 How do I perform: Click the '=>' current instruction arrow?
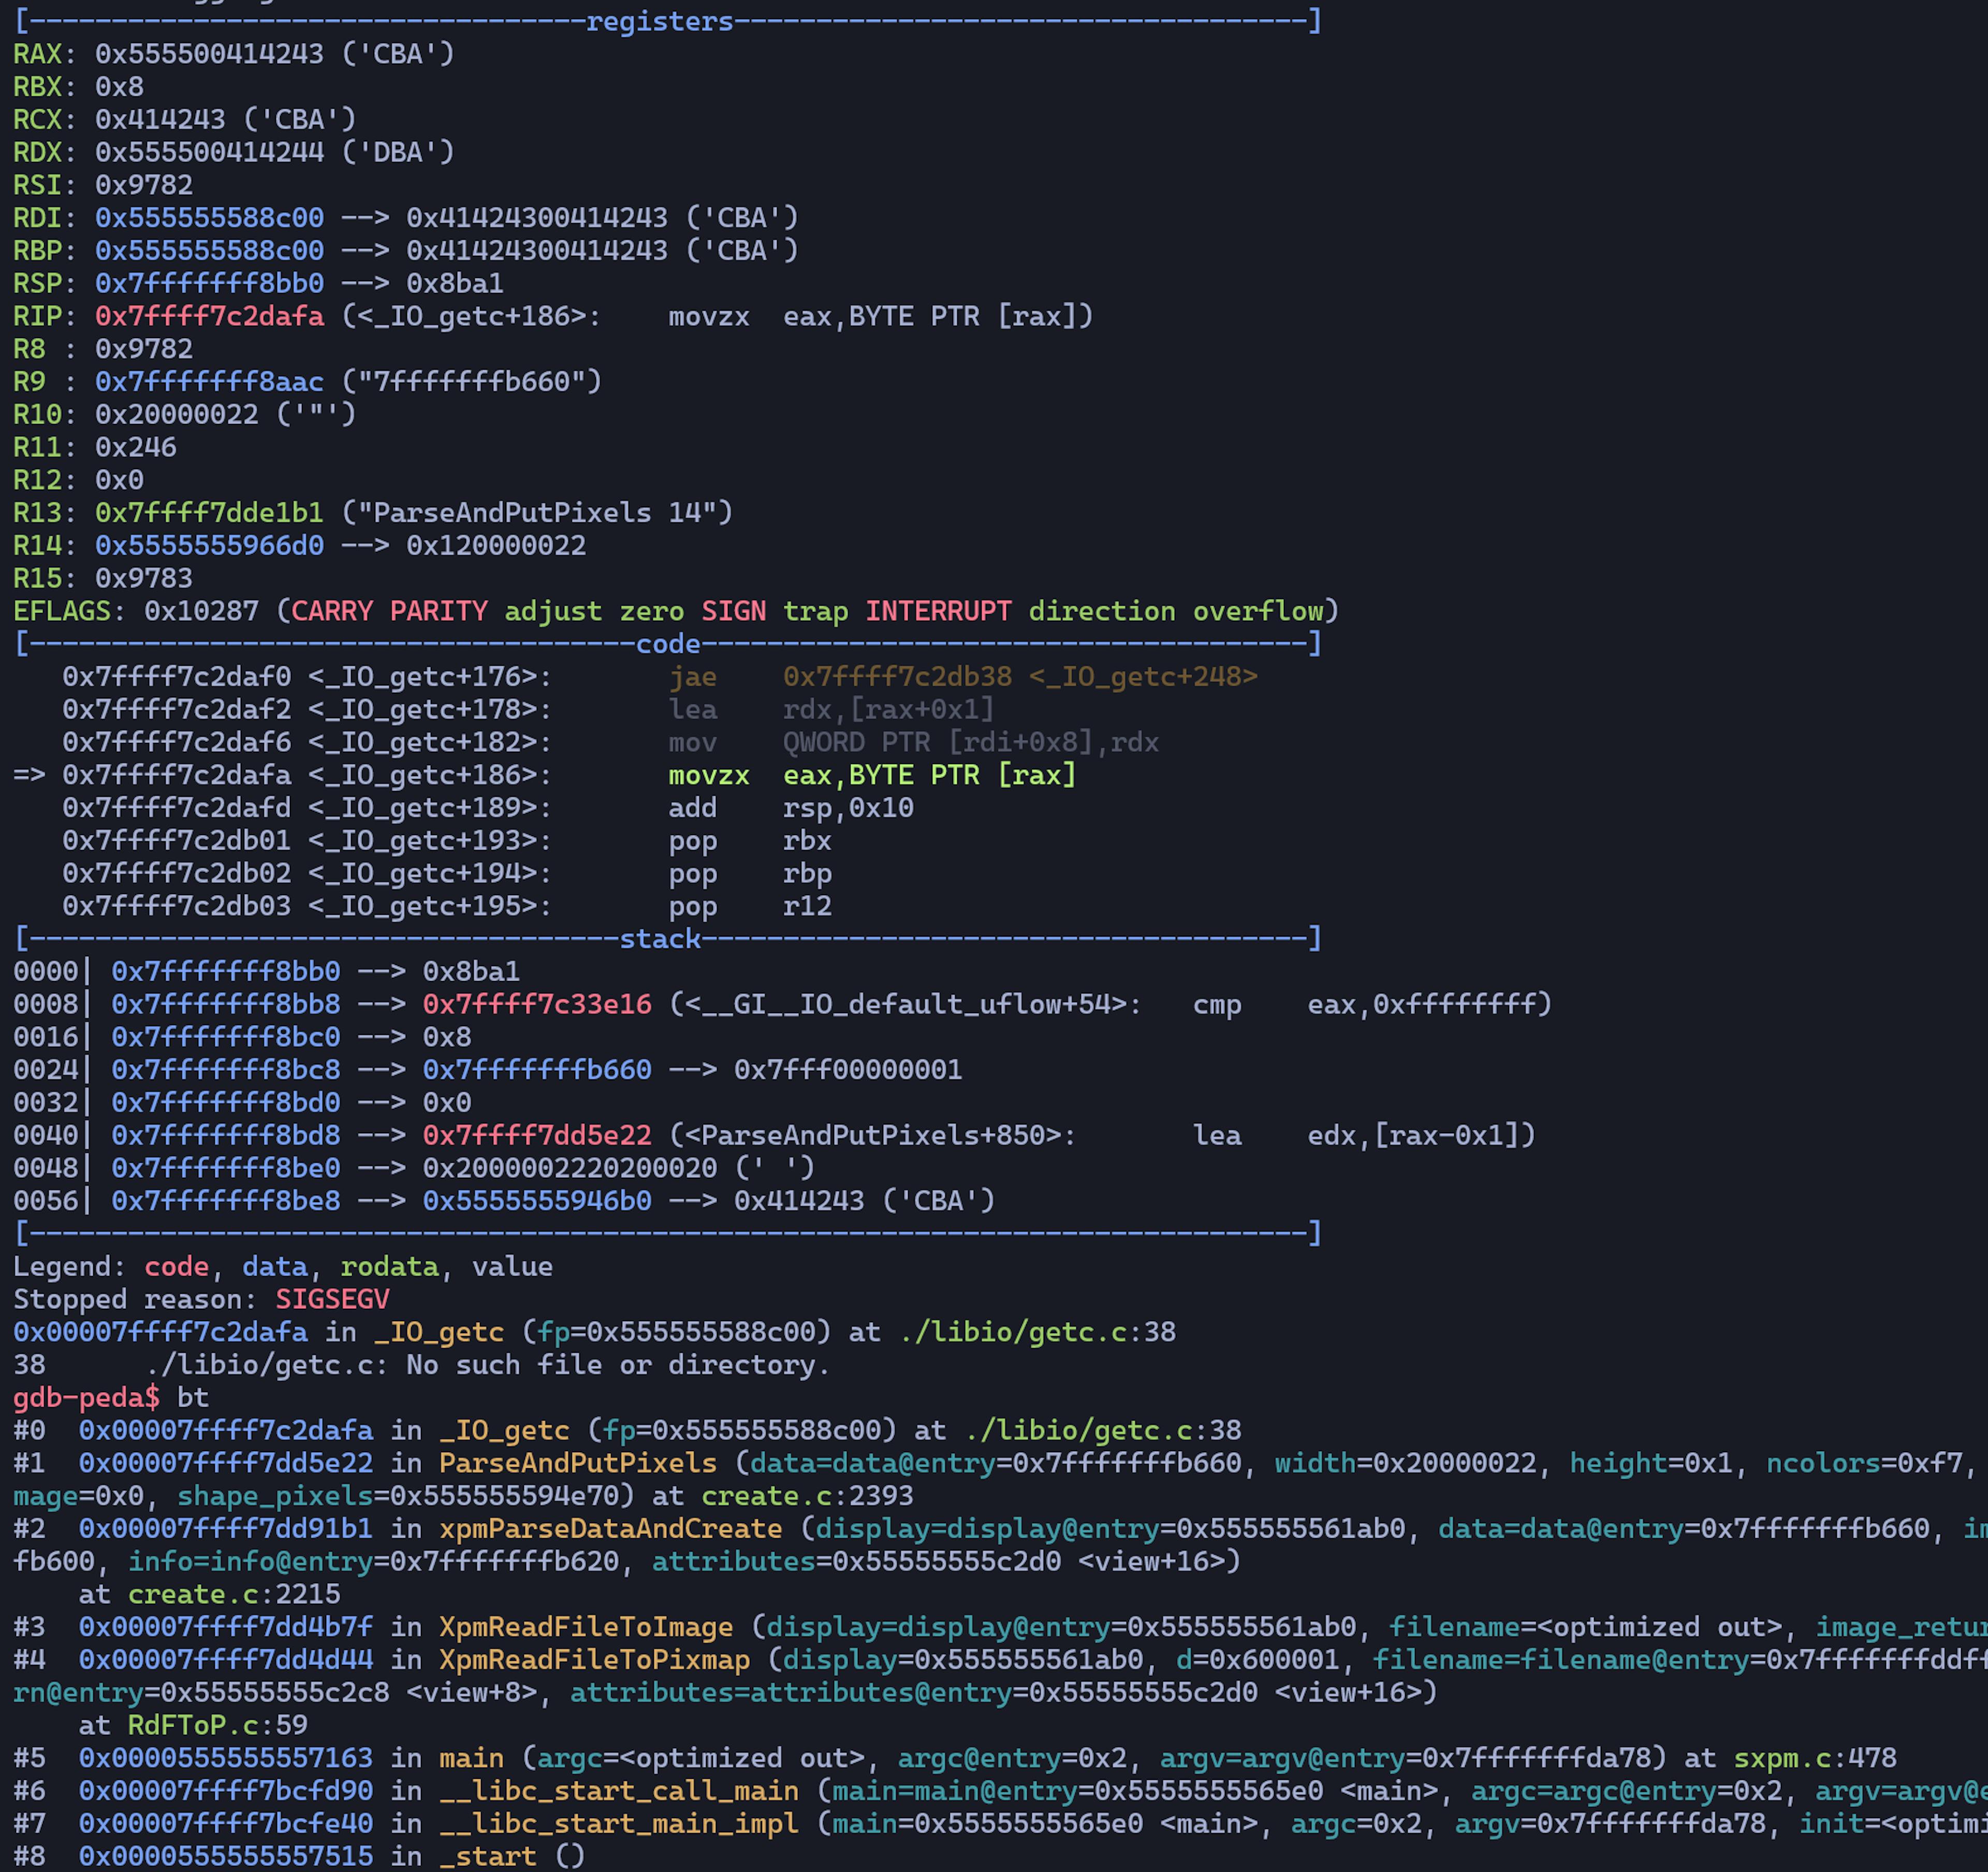tap(29, 775)
